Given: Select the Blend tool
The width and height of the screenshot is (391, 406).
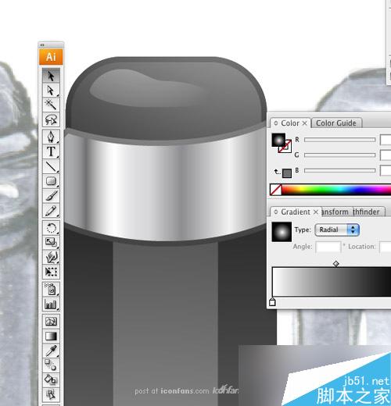Looking at the screenshot, I should [51, 365].
